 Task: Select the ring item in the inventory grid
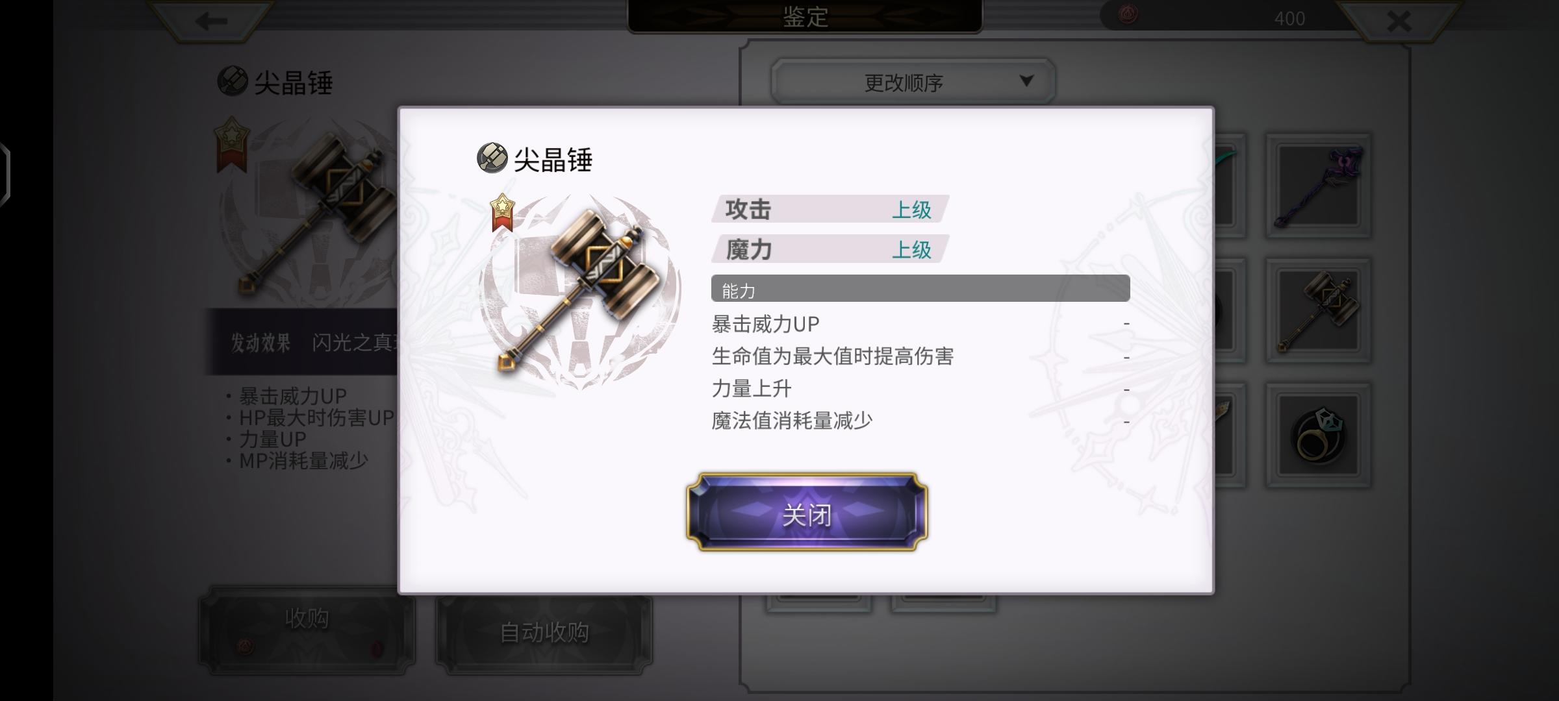[1318, 436]
